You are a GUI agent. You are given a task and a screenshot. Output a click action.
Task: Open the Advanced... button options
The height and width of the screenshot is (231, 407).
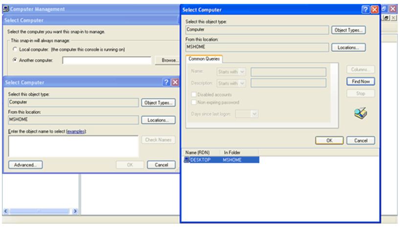pos(25,165)
